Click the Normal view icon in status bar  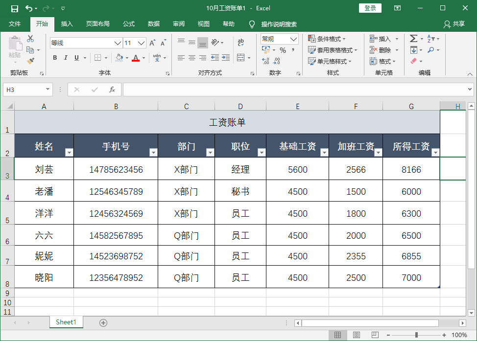pyautogui.click(x=338, y=335)
